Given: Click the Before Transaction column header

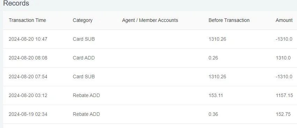Looking at the screenshot, I should [x=229, y=20].
